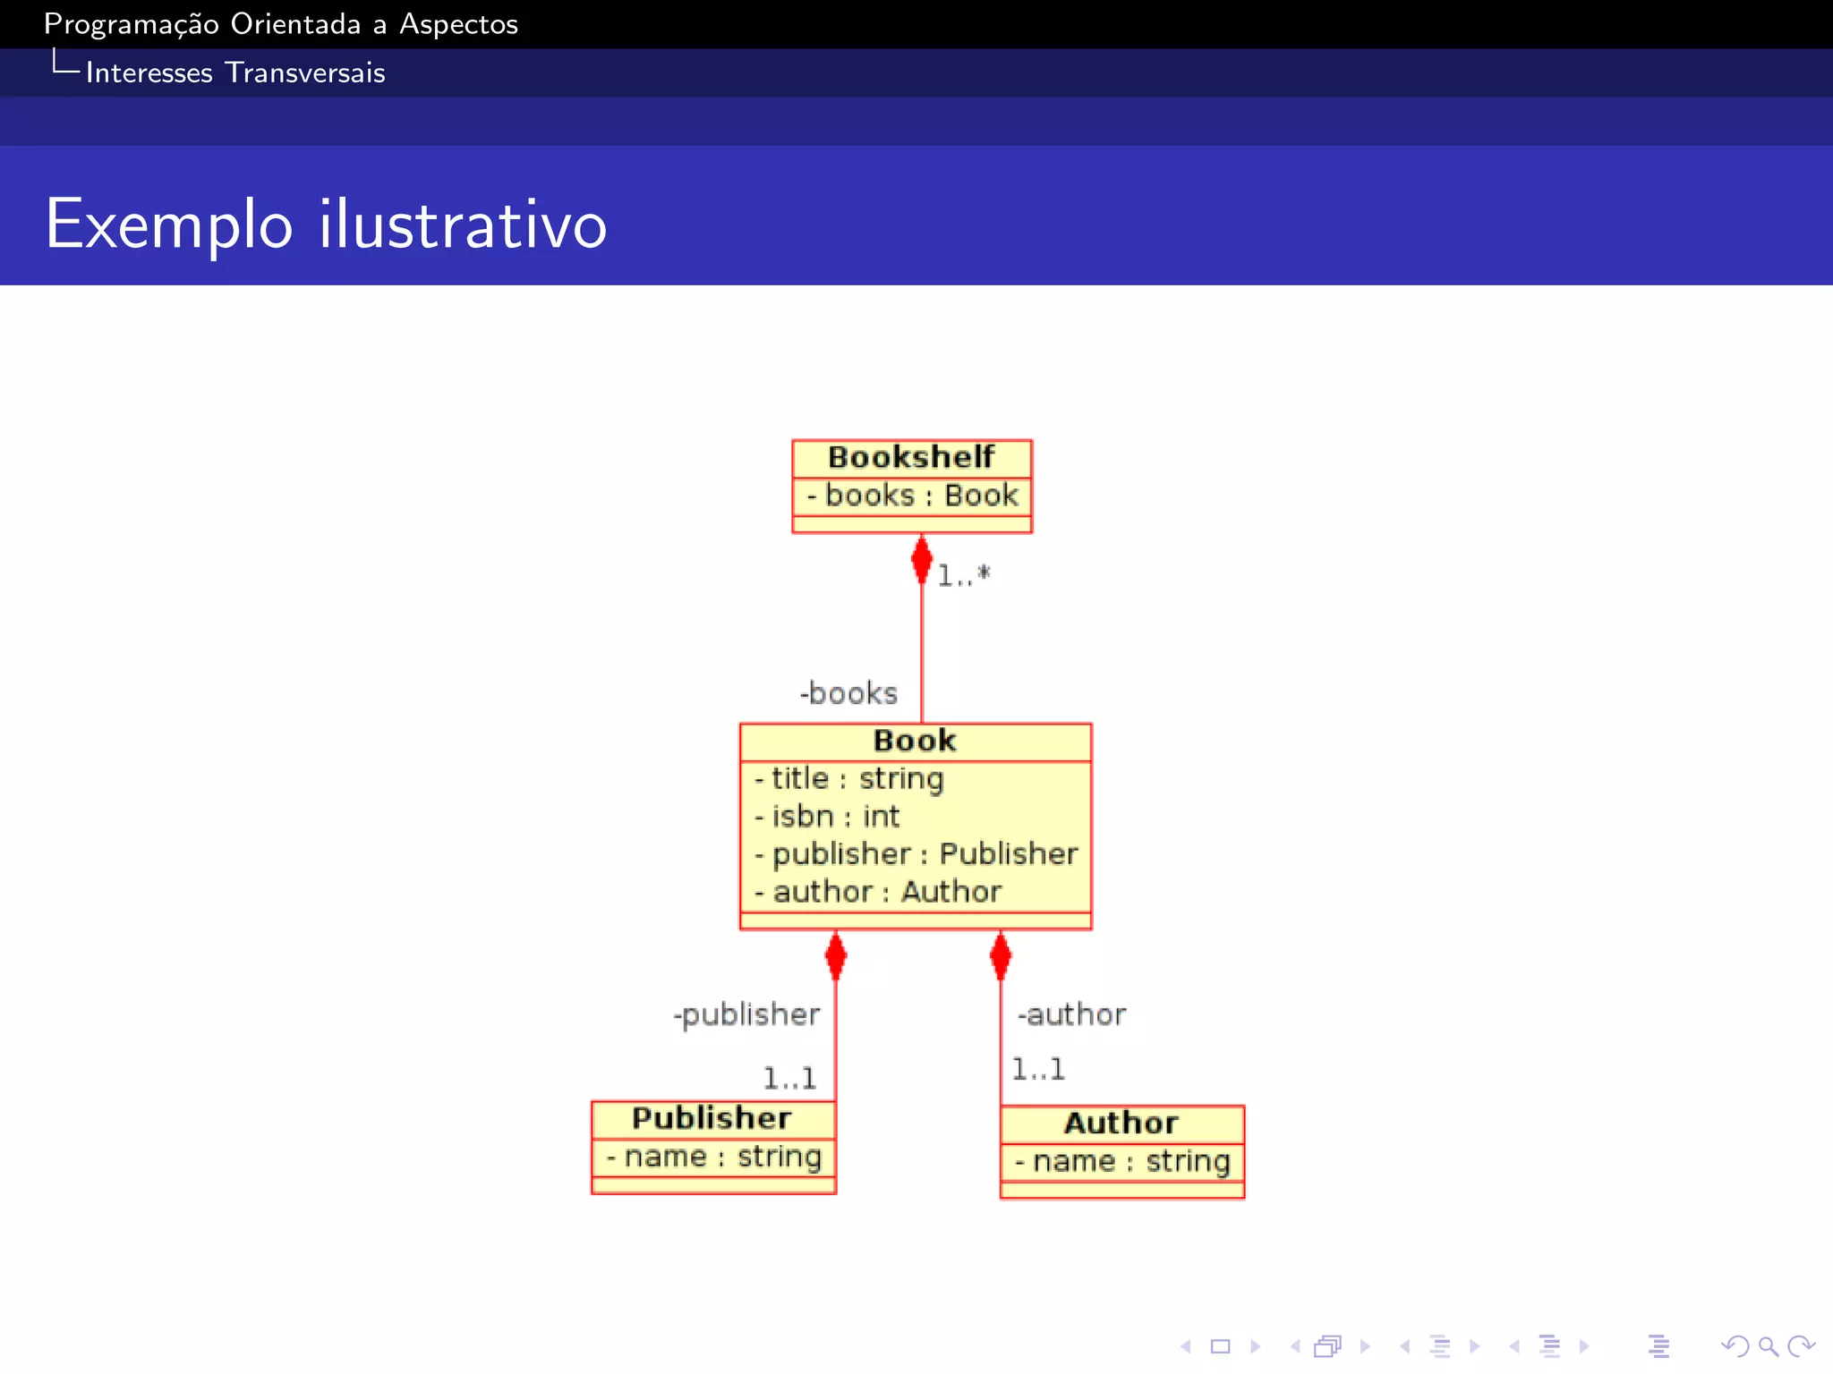Jump to previous subsection arrow
The image size is (1833, 1374).
point(1405,1346)
